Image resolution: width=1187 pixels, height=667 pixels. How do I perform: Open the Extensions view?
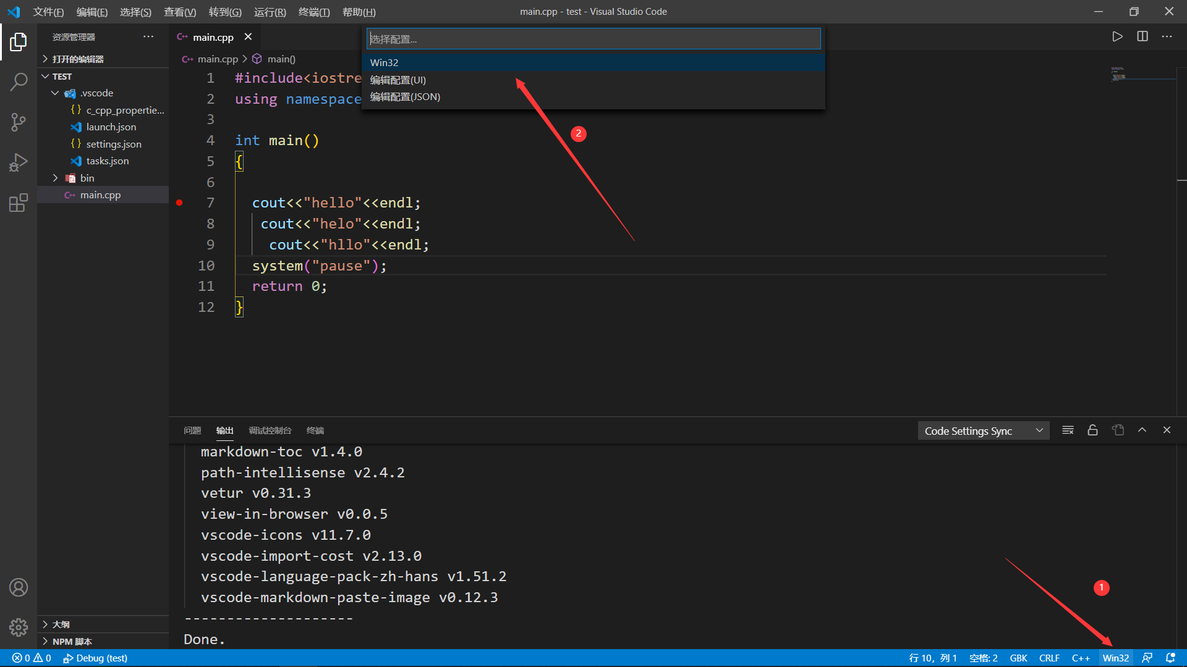[x=19, y=203]
